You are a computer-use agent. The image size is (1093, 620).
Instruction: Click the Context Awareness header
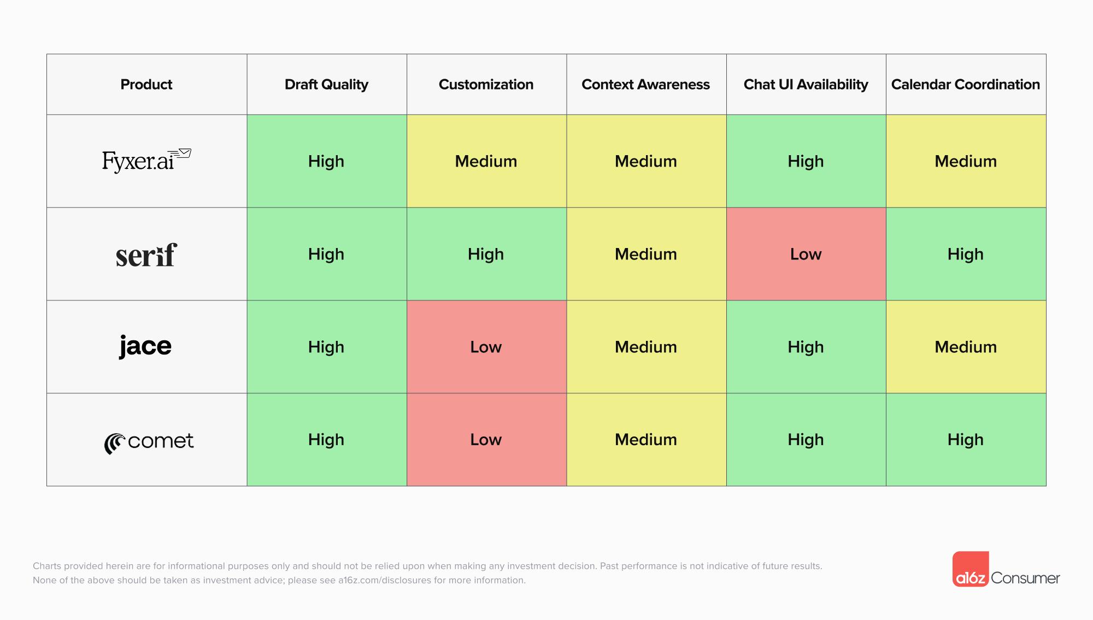point(645,85)
